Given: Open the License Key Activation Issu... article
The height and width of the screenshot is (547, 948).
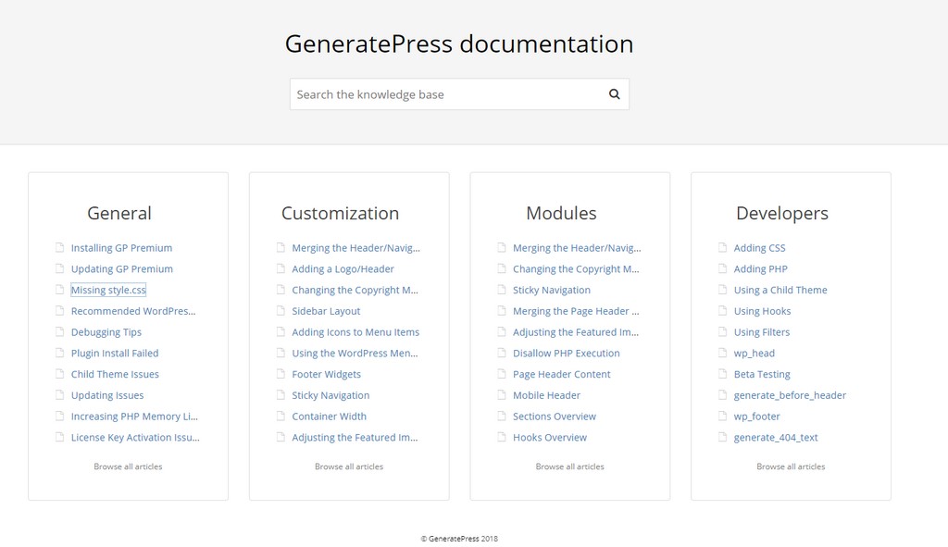Looking at the screenshot, I should point(135,438).
